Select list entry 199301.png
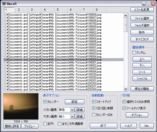This screenshot has height=132, width=157. (x=64, y=81)
